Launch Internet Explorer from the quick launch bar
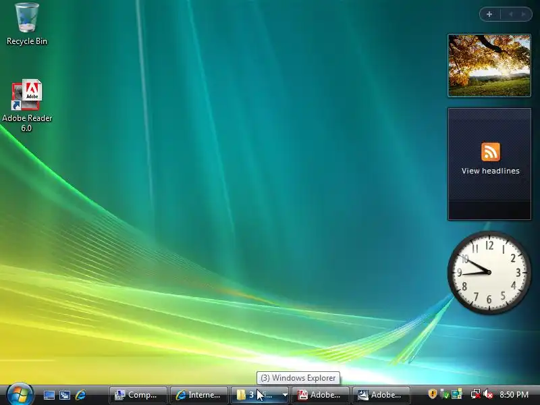Viewport: 540px width, 405px height. [x=80, y=395]
